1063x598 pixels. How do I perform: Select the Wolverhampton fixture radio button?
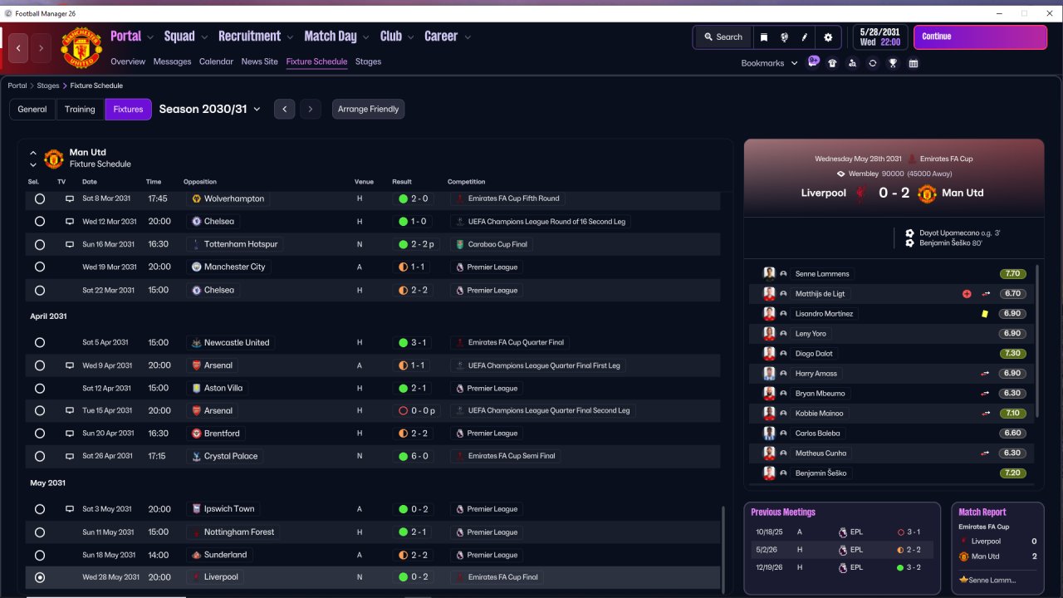40,199
